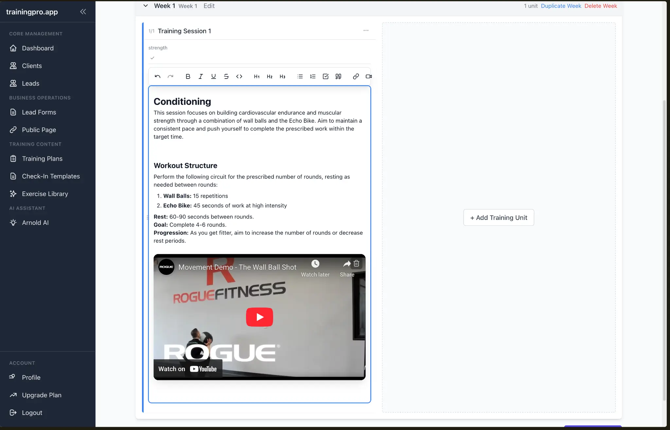Collapse the Week 1 section chevron
The image size is (670, 430).
coord(146,6)
